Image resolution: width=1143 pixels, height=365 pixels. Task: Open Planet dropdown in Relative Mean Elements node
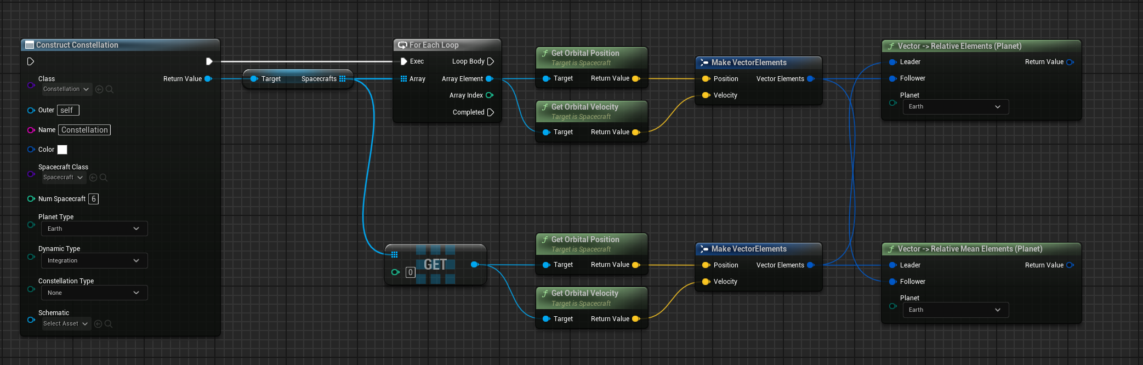(x=955, y=310)
